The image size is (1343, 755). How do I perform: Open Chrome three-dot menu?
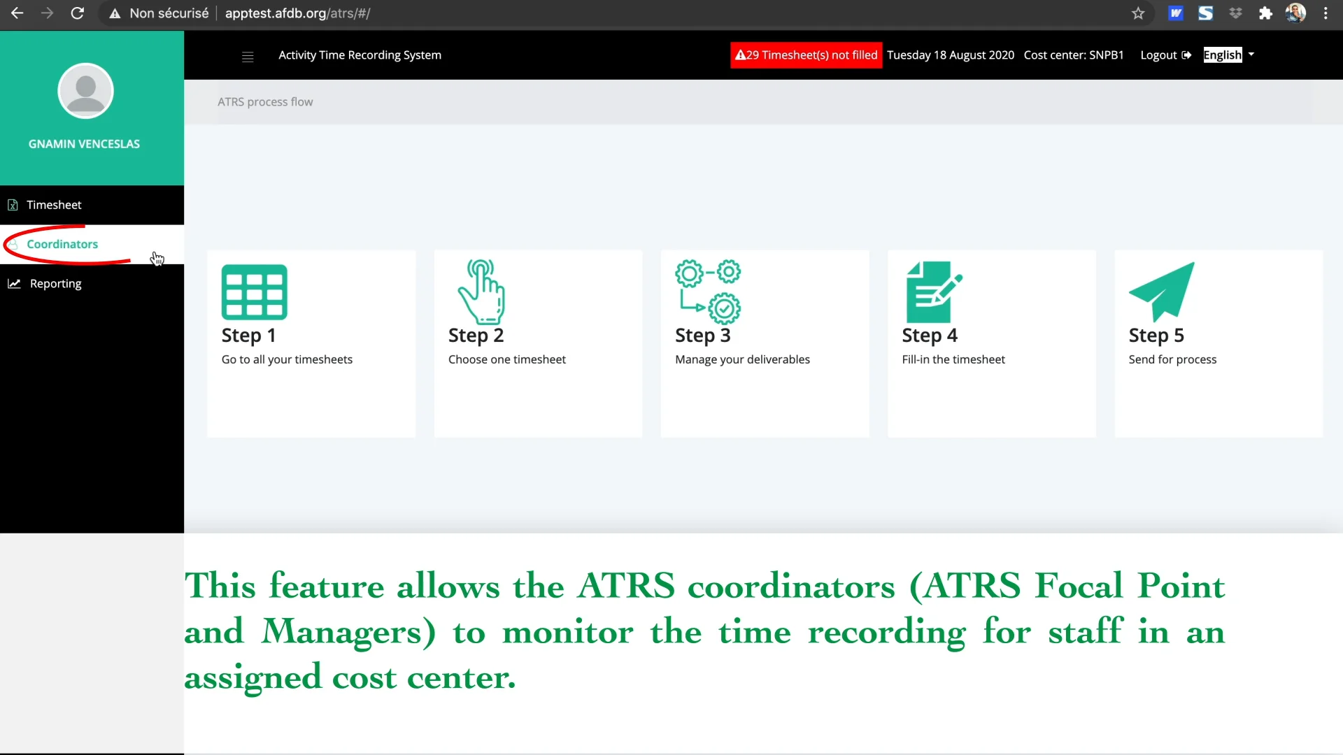1326,13
